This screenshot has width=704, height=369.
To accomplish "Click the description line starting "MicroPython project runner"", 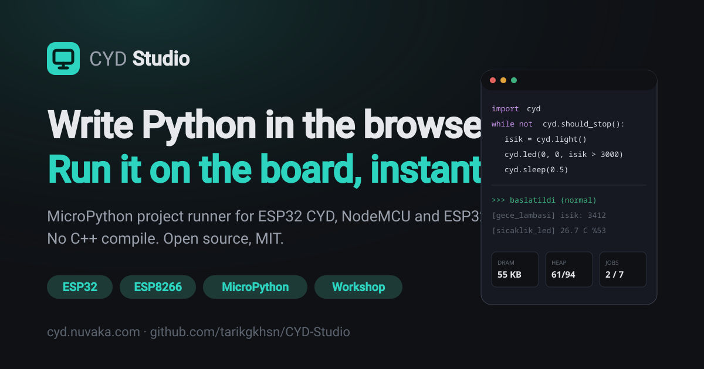I will 264,217.
